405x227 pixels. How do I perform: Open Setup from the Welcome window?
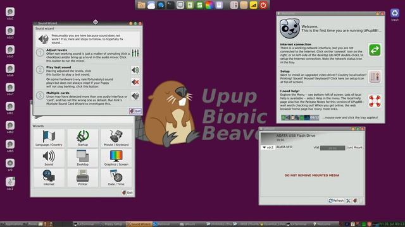click(x=375, y=77)
